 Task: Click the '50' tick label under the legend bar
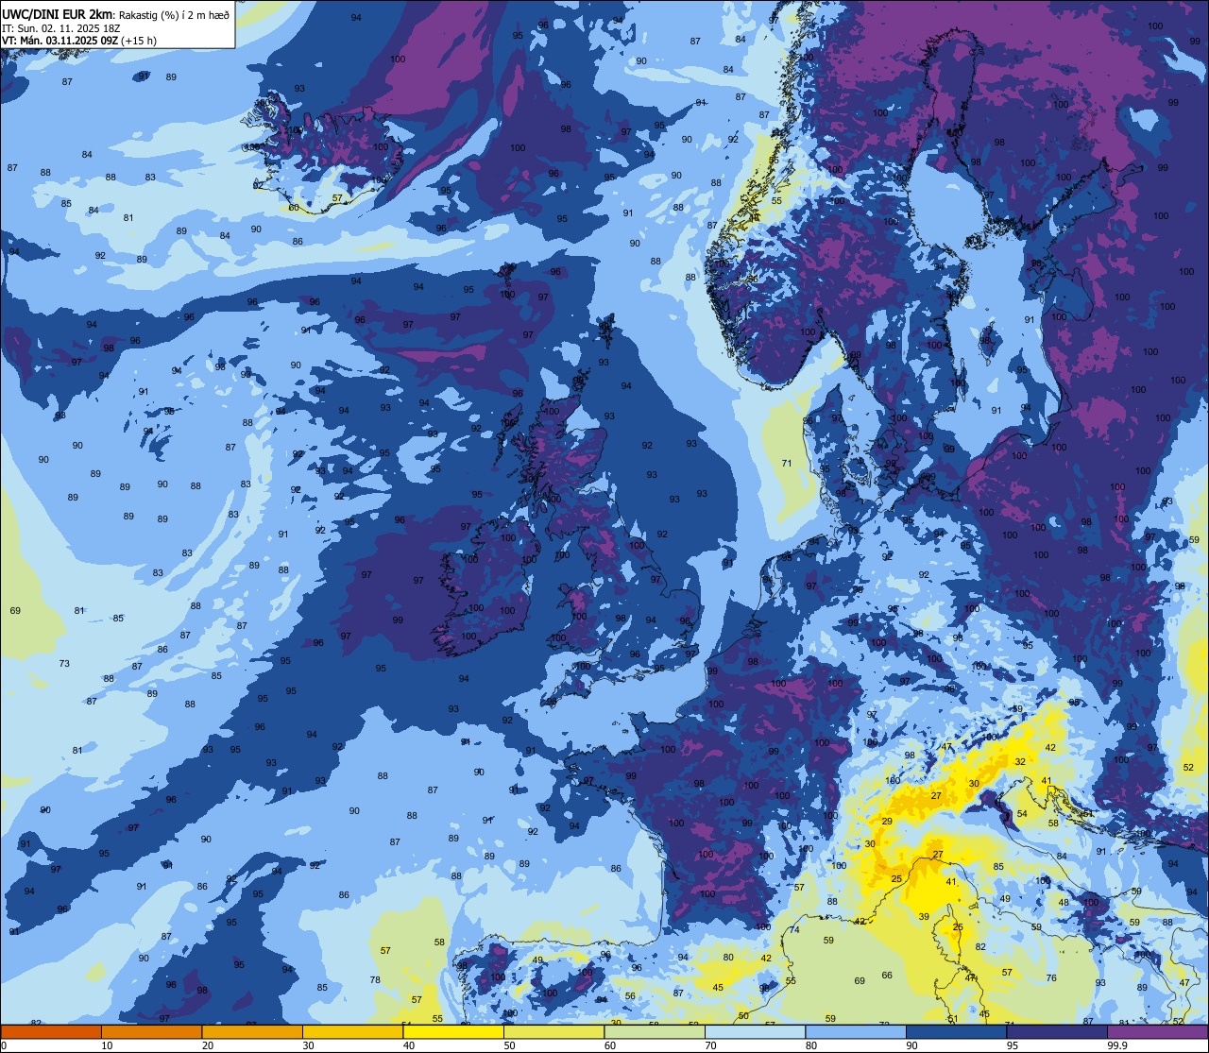[x=510, y=1045]
